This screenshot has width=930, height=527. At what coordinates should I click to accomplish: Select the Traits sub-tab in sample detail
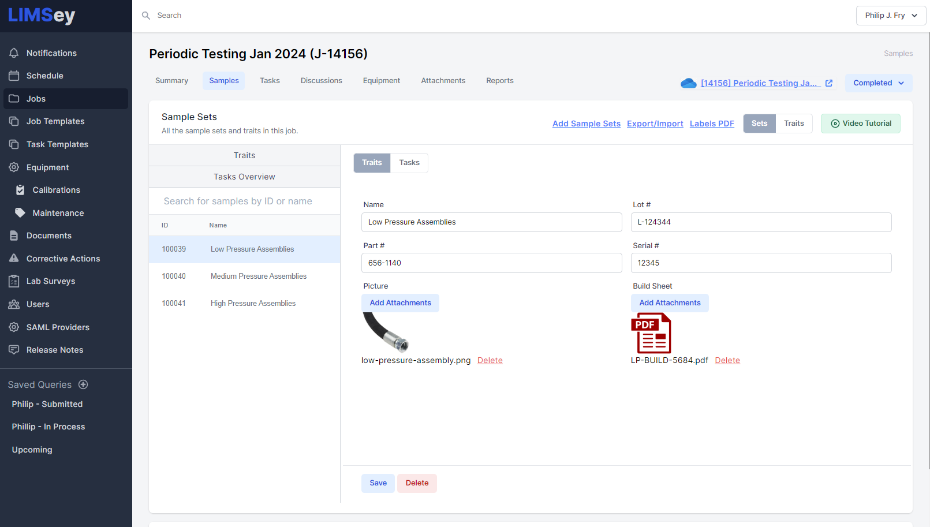372,163
